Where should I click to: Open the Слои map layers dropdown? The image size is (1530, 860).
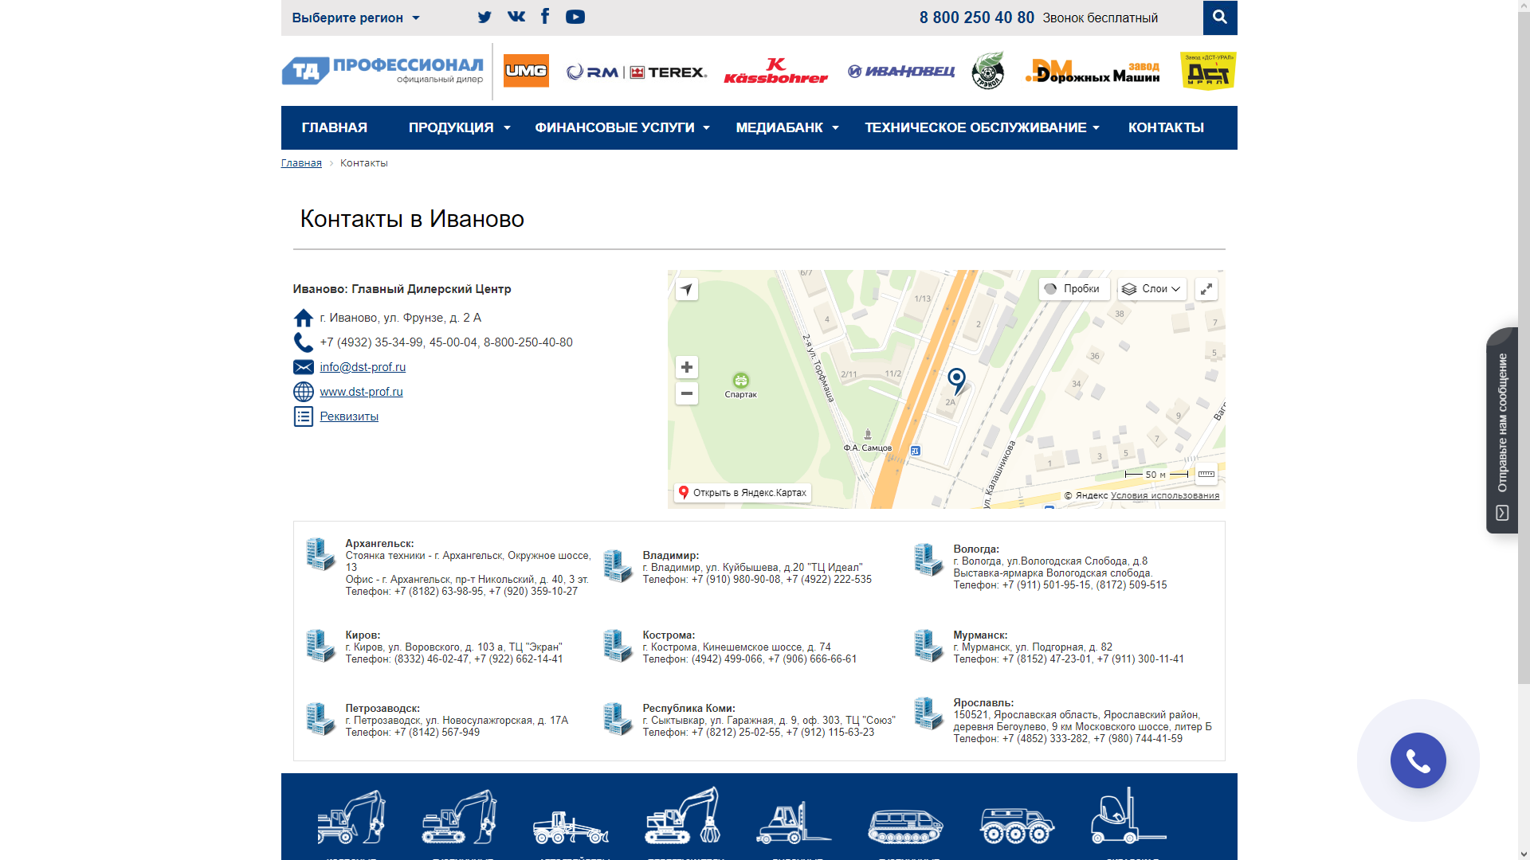click(x=1152, y=289)
